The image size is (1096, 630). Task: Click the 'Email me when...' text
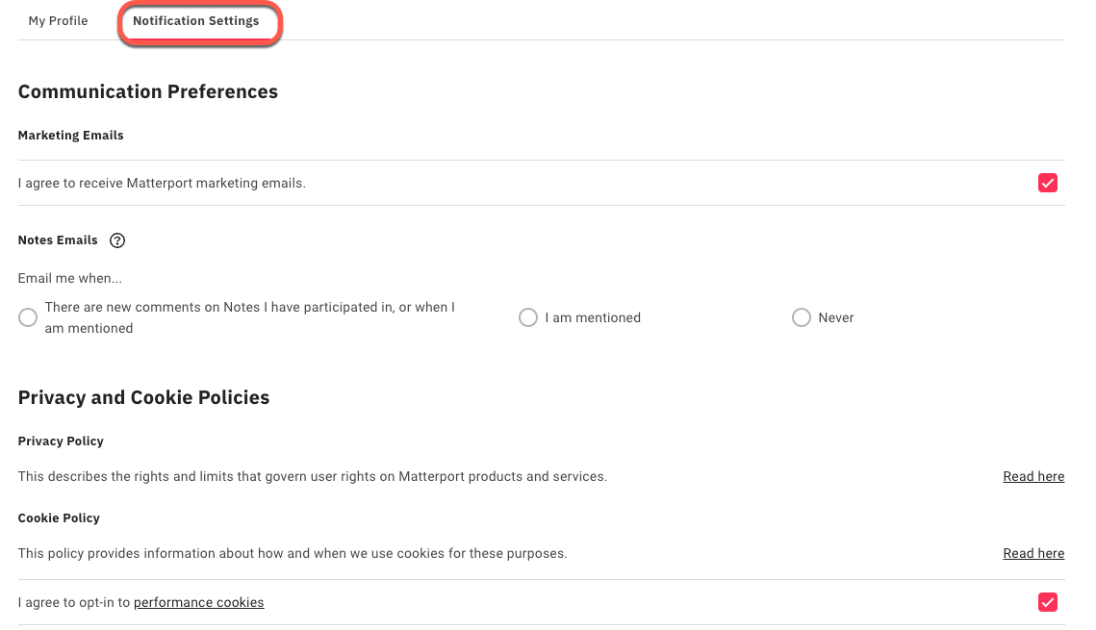point(70,279)
